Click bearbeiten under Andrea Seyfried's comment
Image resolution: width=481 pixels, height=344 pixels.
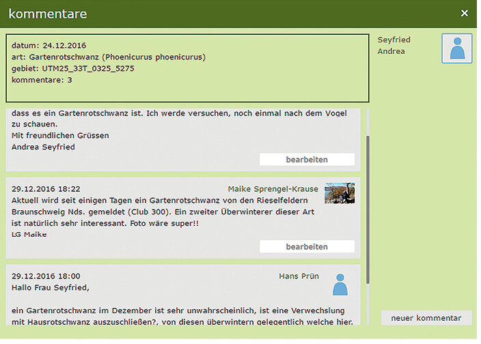pyautogui.click(x=307, y=159)
